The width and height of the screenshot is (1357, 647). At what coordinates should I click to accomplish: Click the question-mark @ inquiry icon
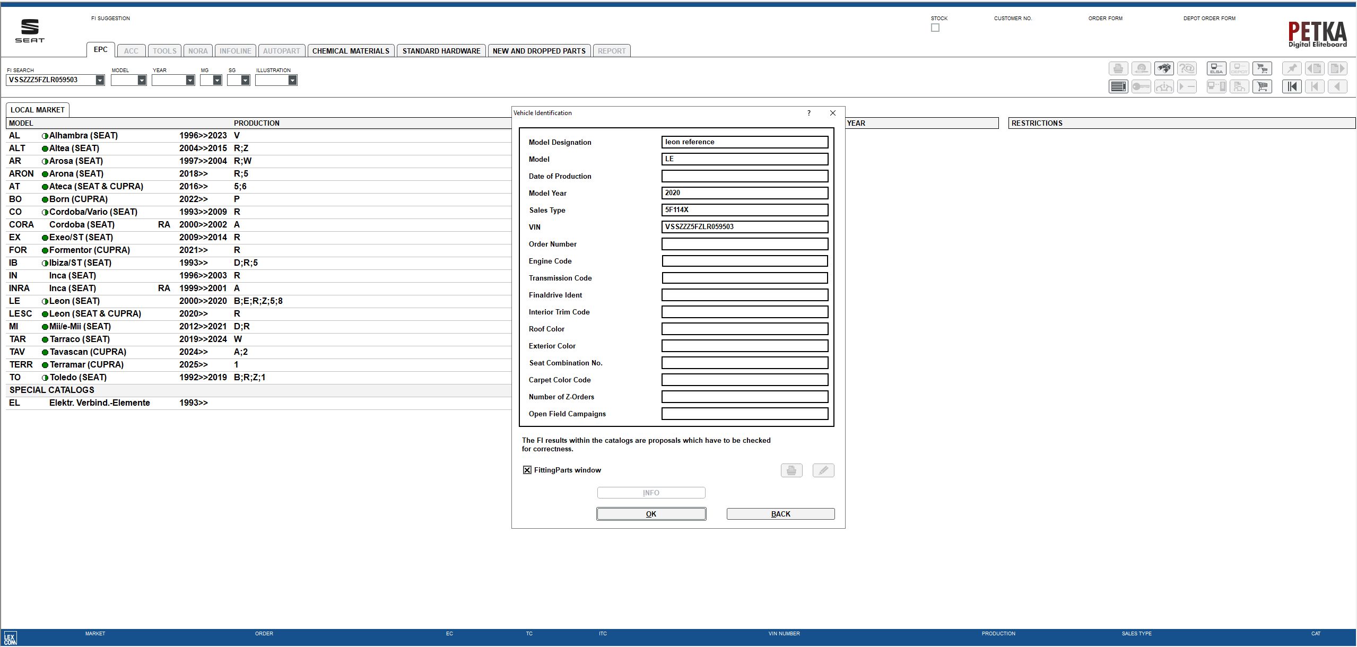(x=1187, y=68)
